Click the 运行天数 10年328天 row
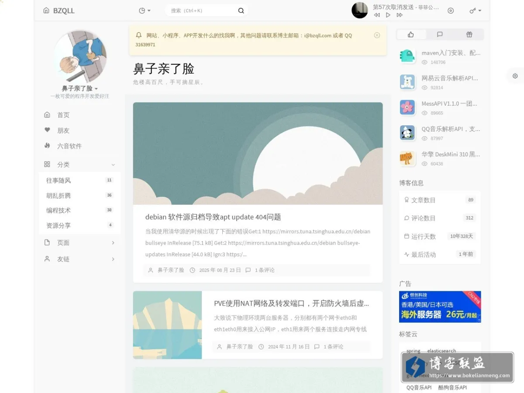Image resolution: width=524 pixels, height=393 pixels. 440,236
